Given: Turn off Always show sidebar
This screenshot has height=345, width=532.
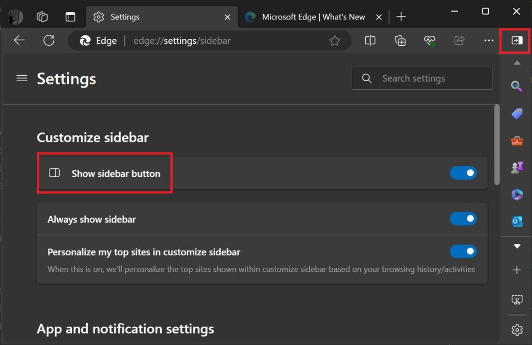Looking at the screenshot, I should pos(463,219).
